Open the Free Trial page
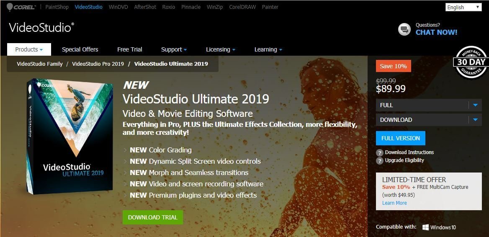 click(130, 49)
